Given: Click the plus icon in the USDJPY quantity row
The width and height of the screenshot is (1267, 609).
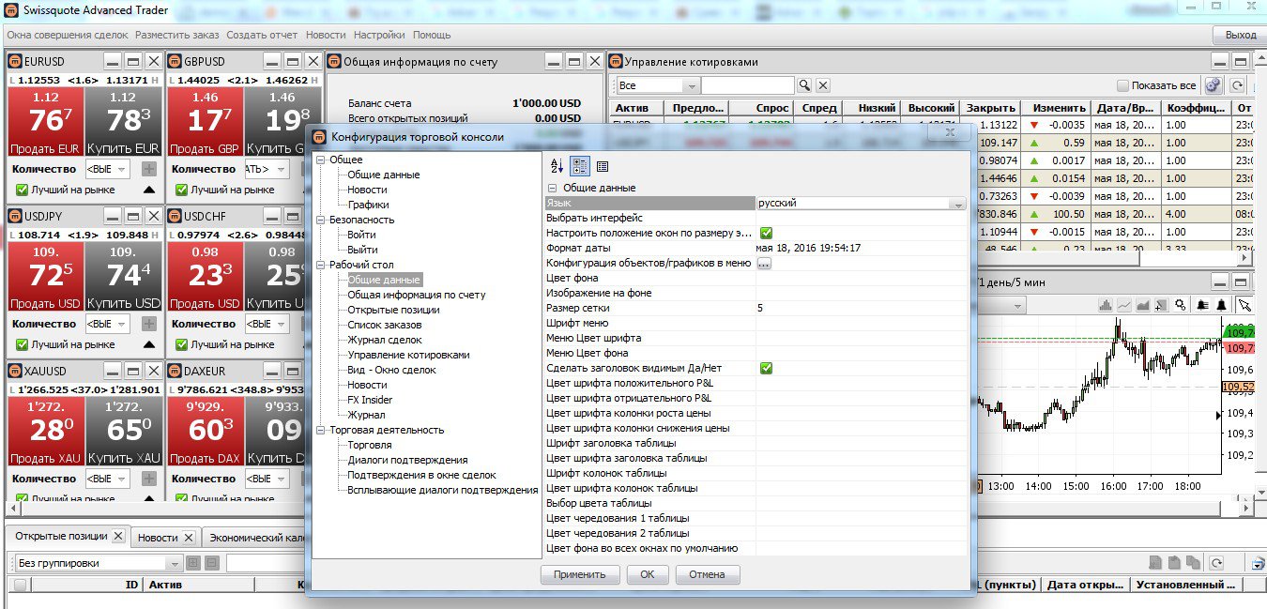Looking at the screenshot, I should 149,324.
